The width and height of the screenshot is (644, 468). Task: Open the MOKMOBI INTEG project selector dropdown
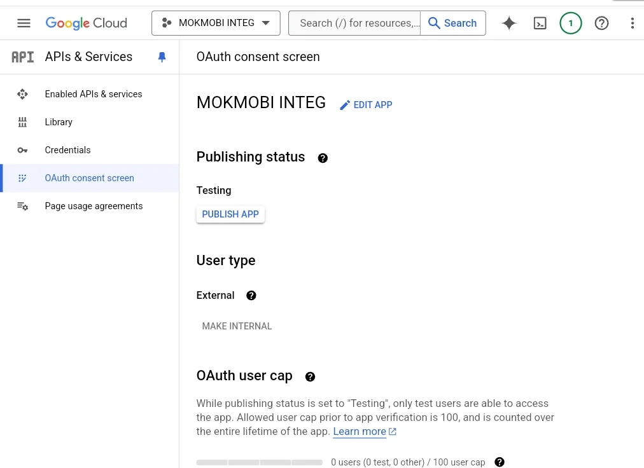(x=216, y=23)
